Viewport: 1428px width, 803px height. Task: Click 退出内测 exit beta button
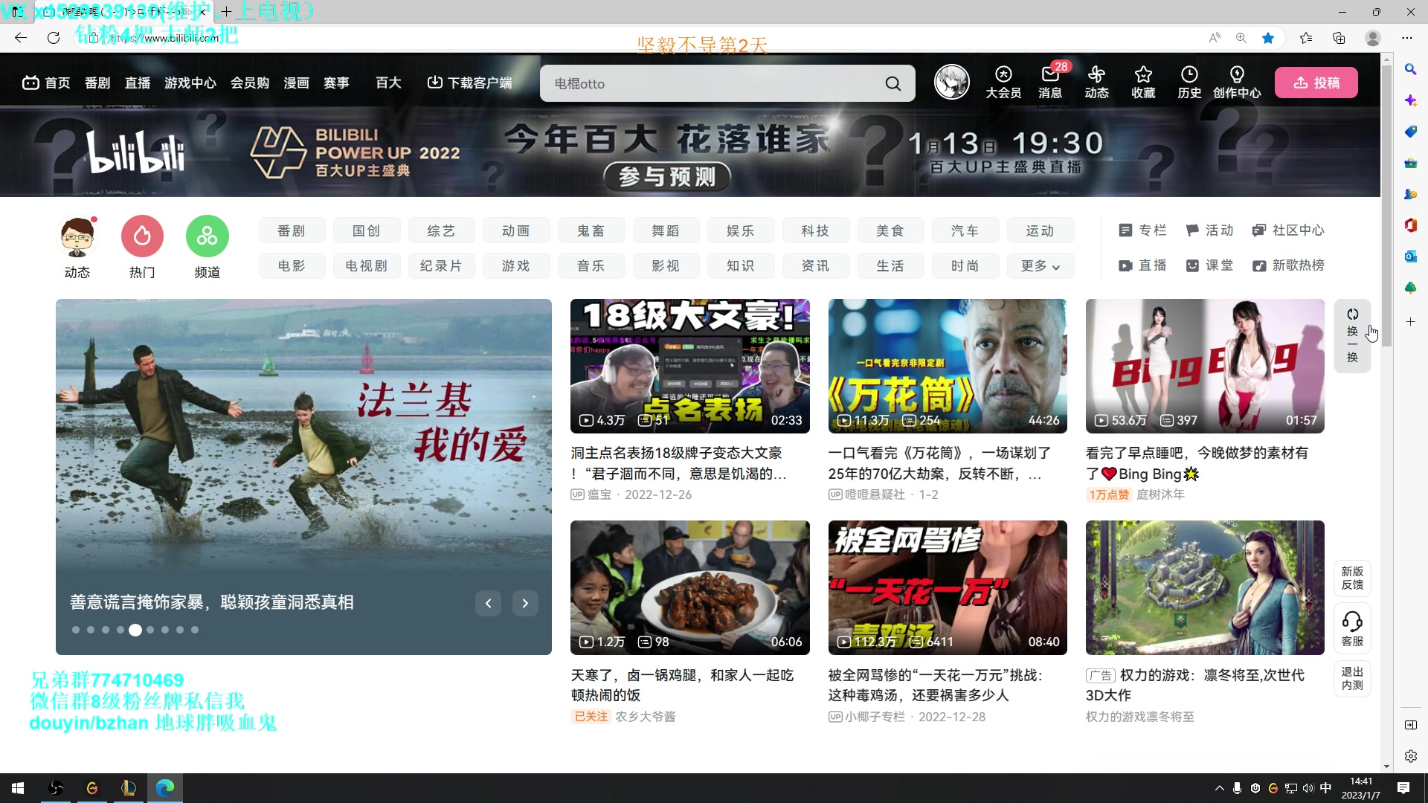[1352, 678]
